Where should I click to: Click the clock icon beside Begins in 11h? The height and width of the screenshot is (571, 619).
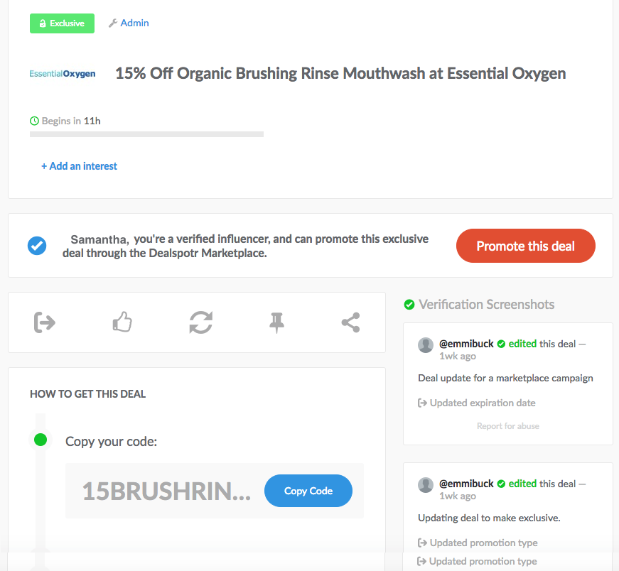click(x=34, y=121)
